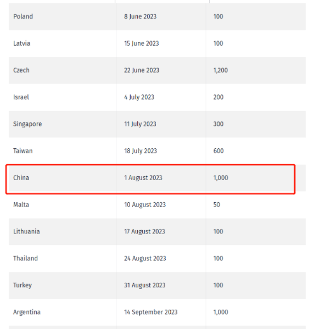Select the Thailand country cell
314x329 pixels.
point(25,258)
